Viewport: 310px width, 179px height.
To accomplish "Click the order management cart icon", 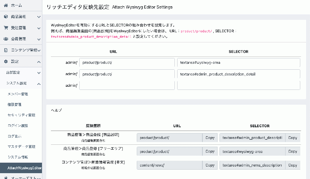I will click(6, 28).
